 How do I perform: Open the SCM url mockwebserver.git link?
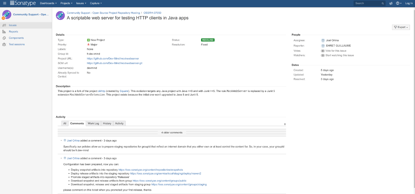coord(114,63)
